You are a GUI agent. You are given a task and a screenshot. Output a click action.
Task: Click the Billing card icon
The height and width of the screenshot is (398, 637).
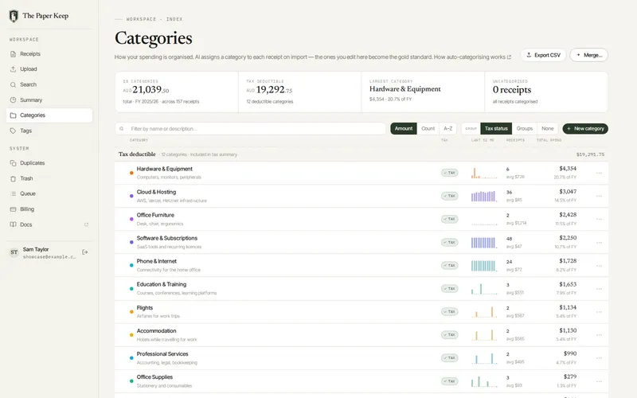pyautogui.click(x=13, y=209)
